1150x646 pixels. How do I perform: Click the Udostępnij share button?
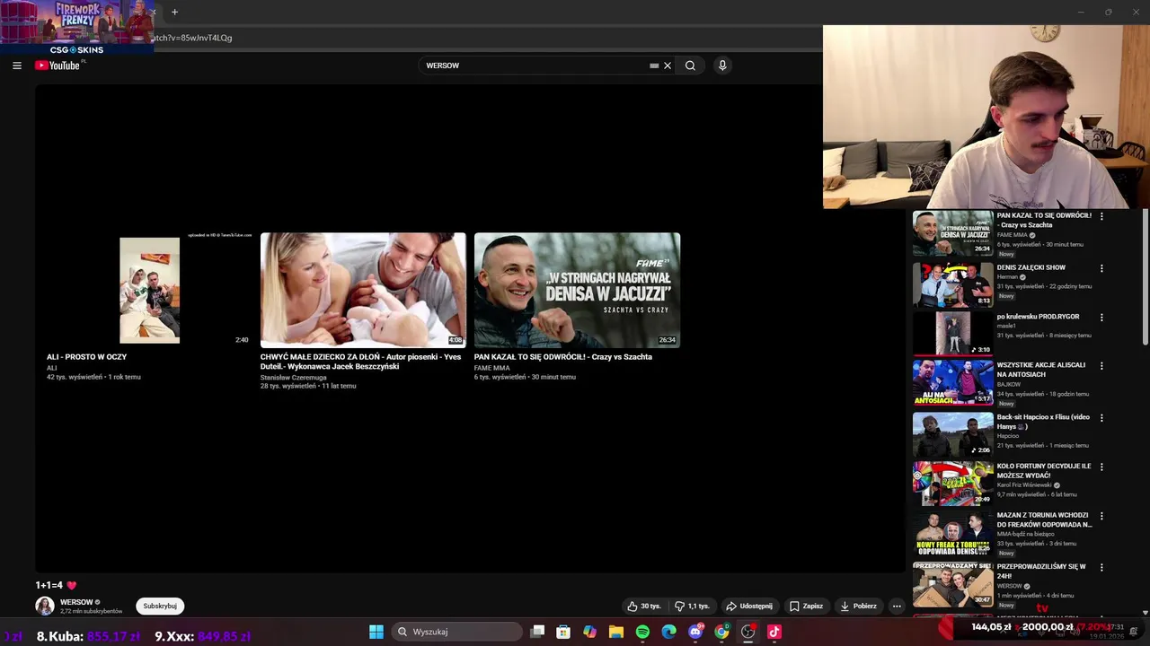[749, 607]
